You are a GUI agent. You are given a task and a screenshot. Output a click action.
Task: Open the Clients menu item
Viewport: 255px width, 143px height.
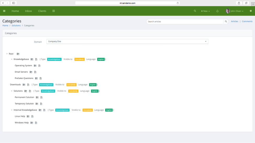[x=42, y=11]
